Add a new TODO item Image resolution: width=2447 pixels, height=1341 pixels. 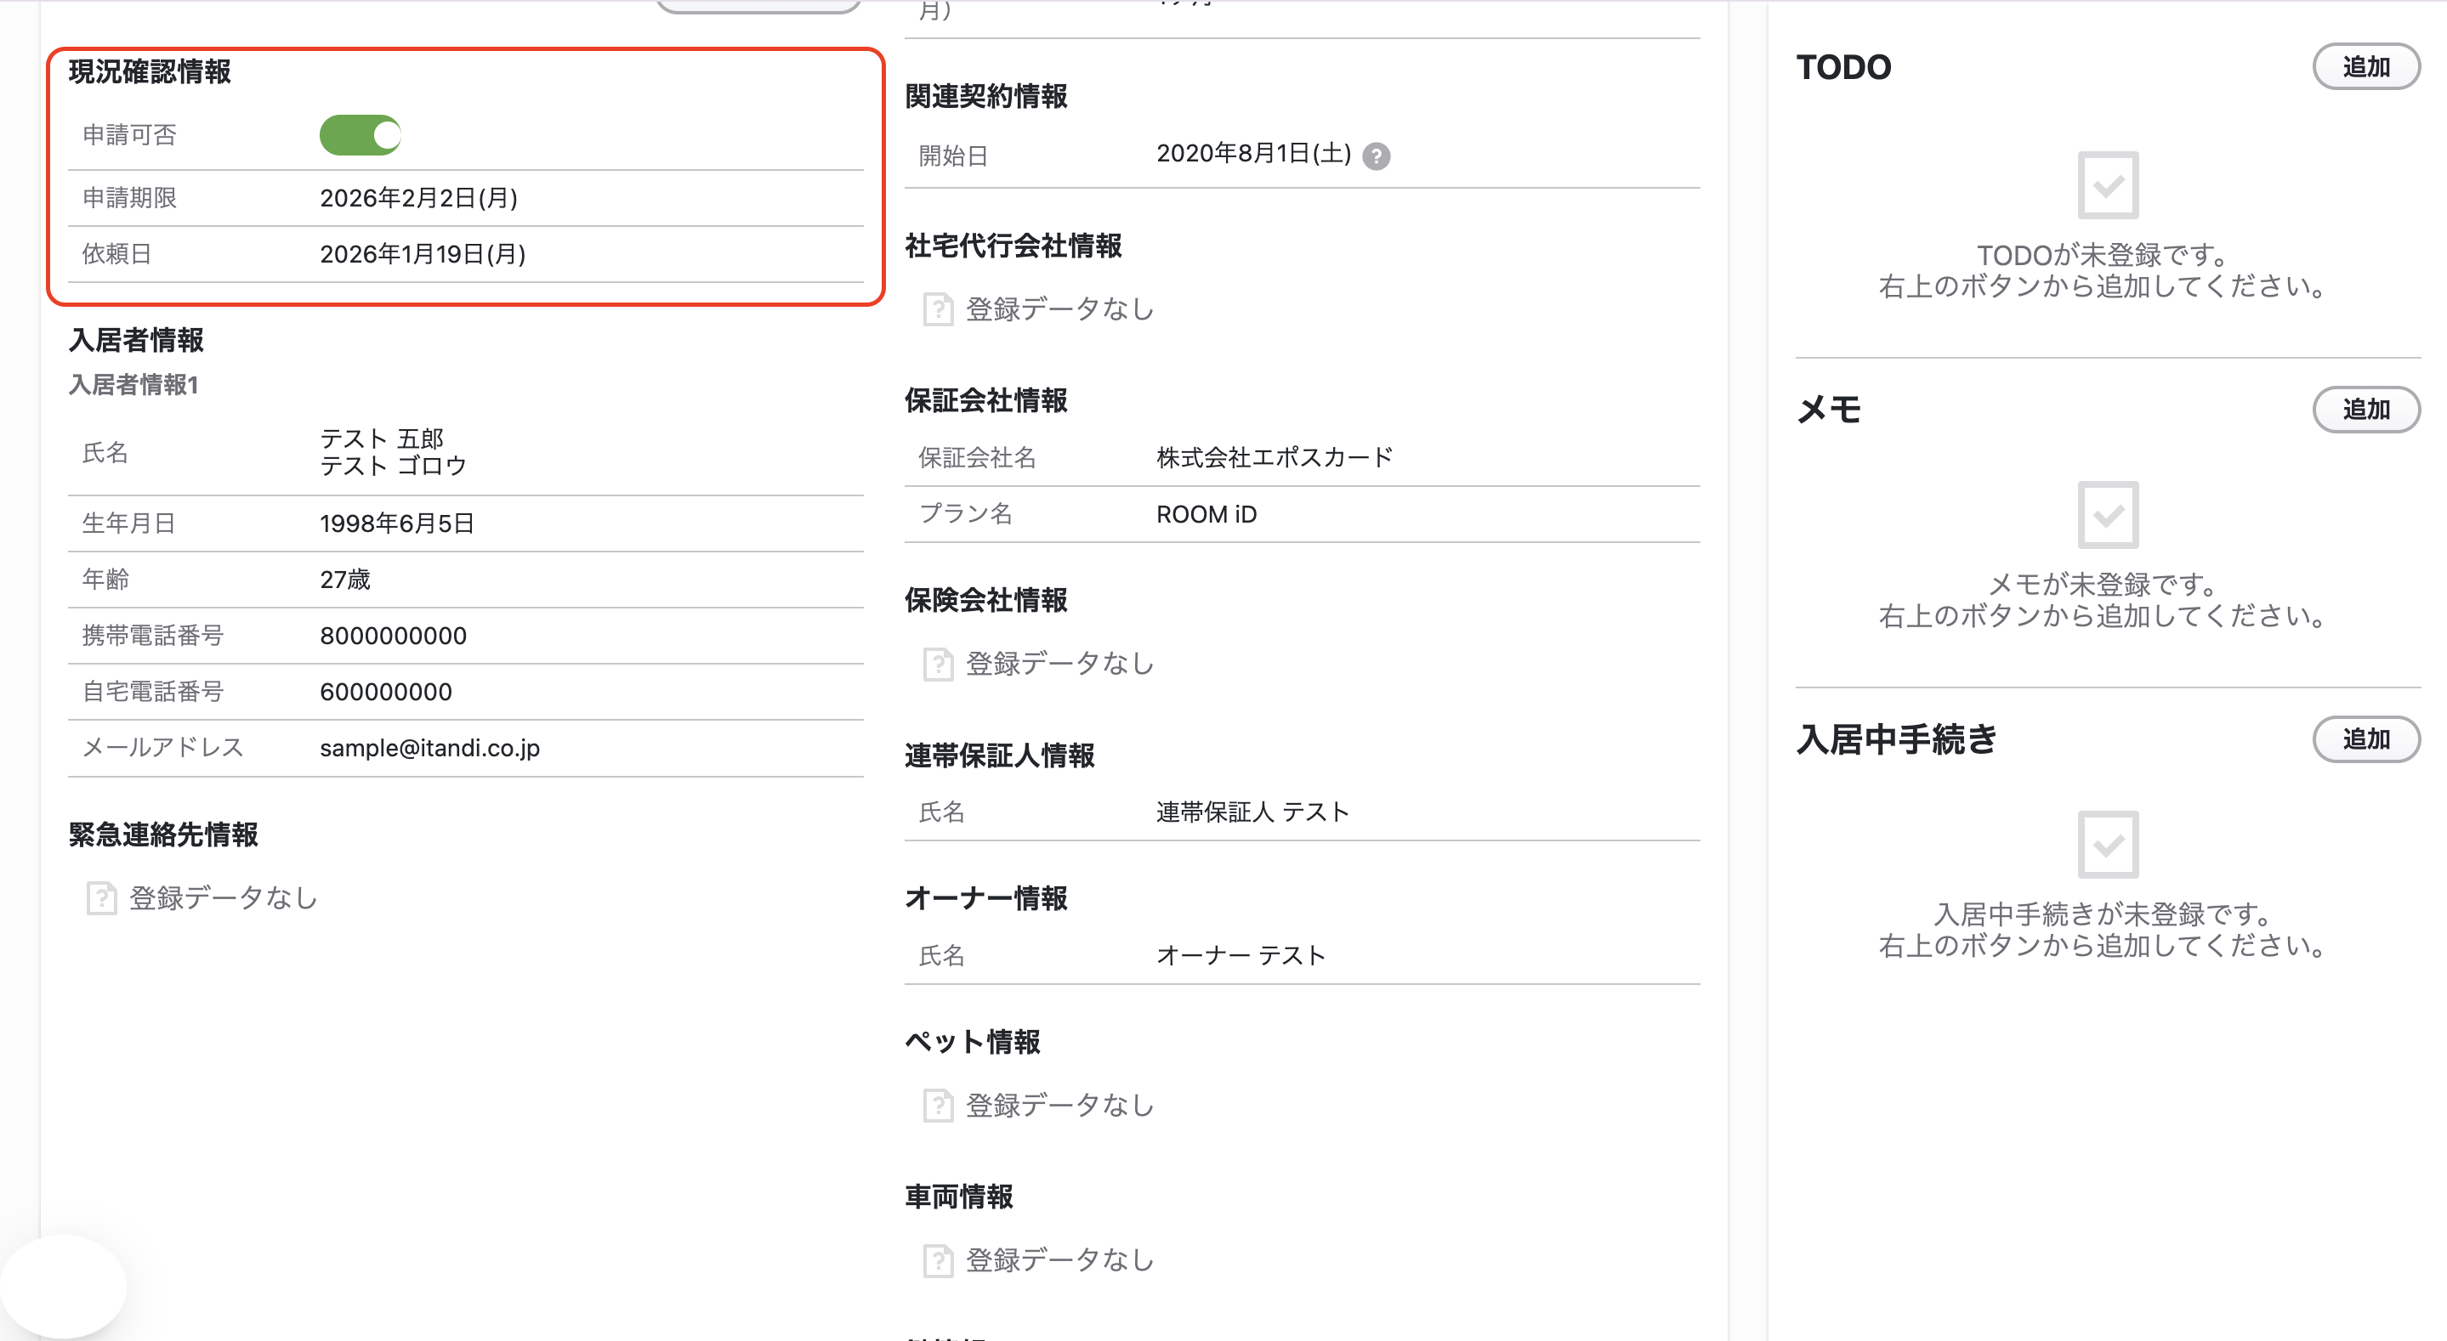2365,66
